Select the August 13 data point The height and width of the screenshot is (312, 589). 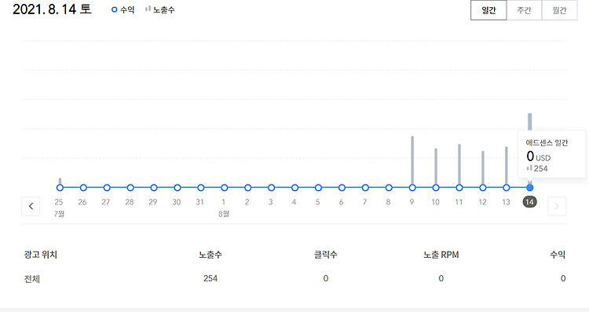tap(507, 188)
